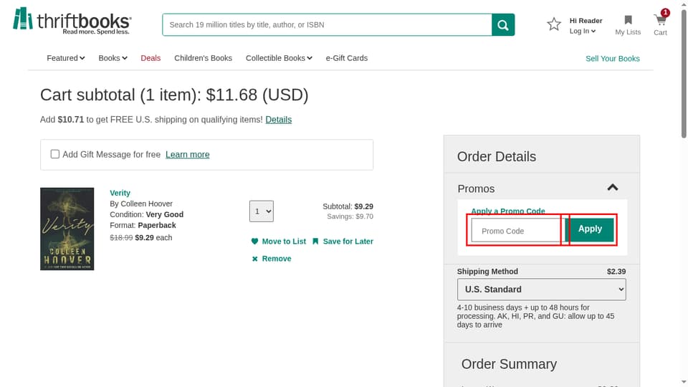The image size is (688, 387).
Task: Open the Shipping Method dropdown
Action: click(x=542, y=290)
